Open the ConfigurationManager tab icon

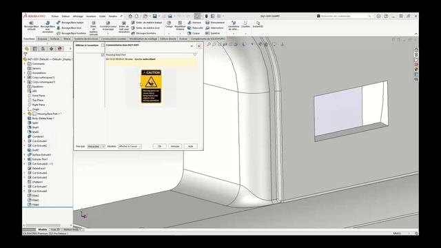(x=43, y=49)
